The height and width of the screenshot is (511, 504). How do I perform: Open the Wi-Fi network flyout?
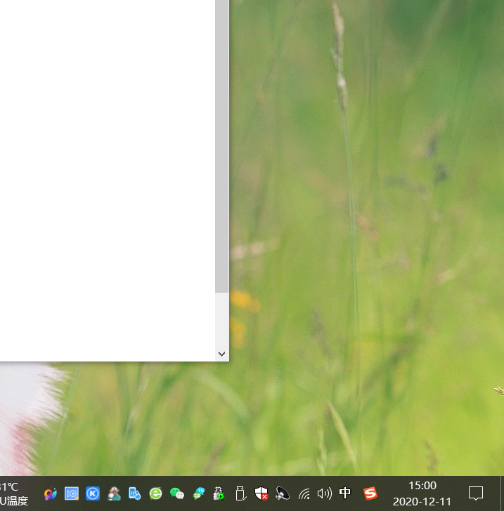pyautogui.click(x=304, y=493)
